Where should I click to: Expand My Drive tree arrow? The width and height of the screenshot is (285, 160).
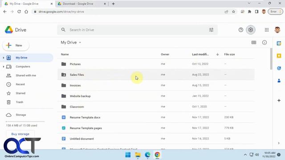(x=3, y=58)
